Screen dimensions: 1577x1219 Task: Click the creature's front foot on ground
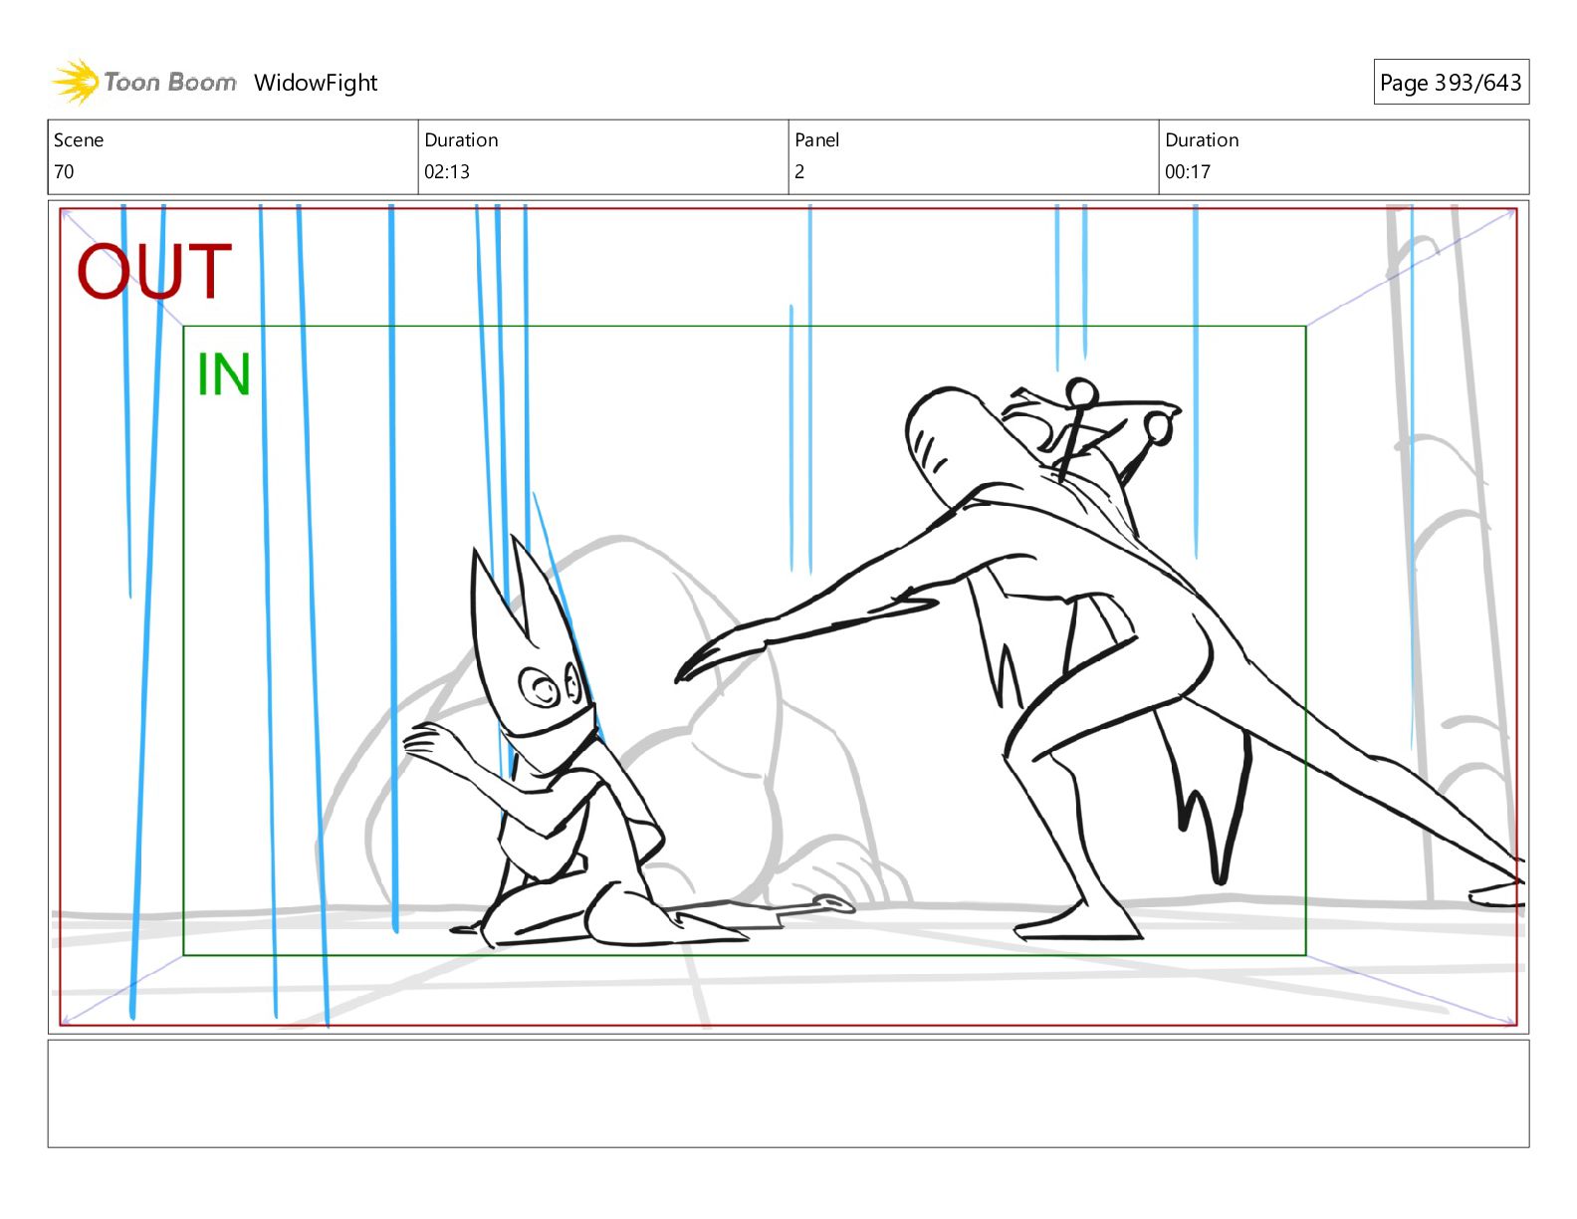(x=1080, y=926)
